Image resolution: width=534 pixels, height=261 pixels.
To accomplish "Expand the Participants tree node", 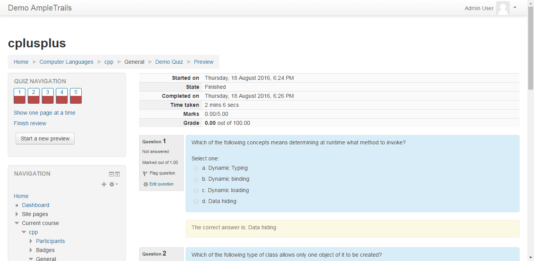I will click(x=31, y=241).
